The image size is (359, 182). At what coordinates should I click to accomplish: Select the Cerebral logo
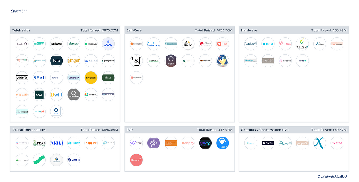(x=74, y=78)
